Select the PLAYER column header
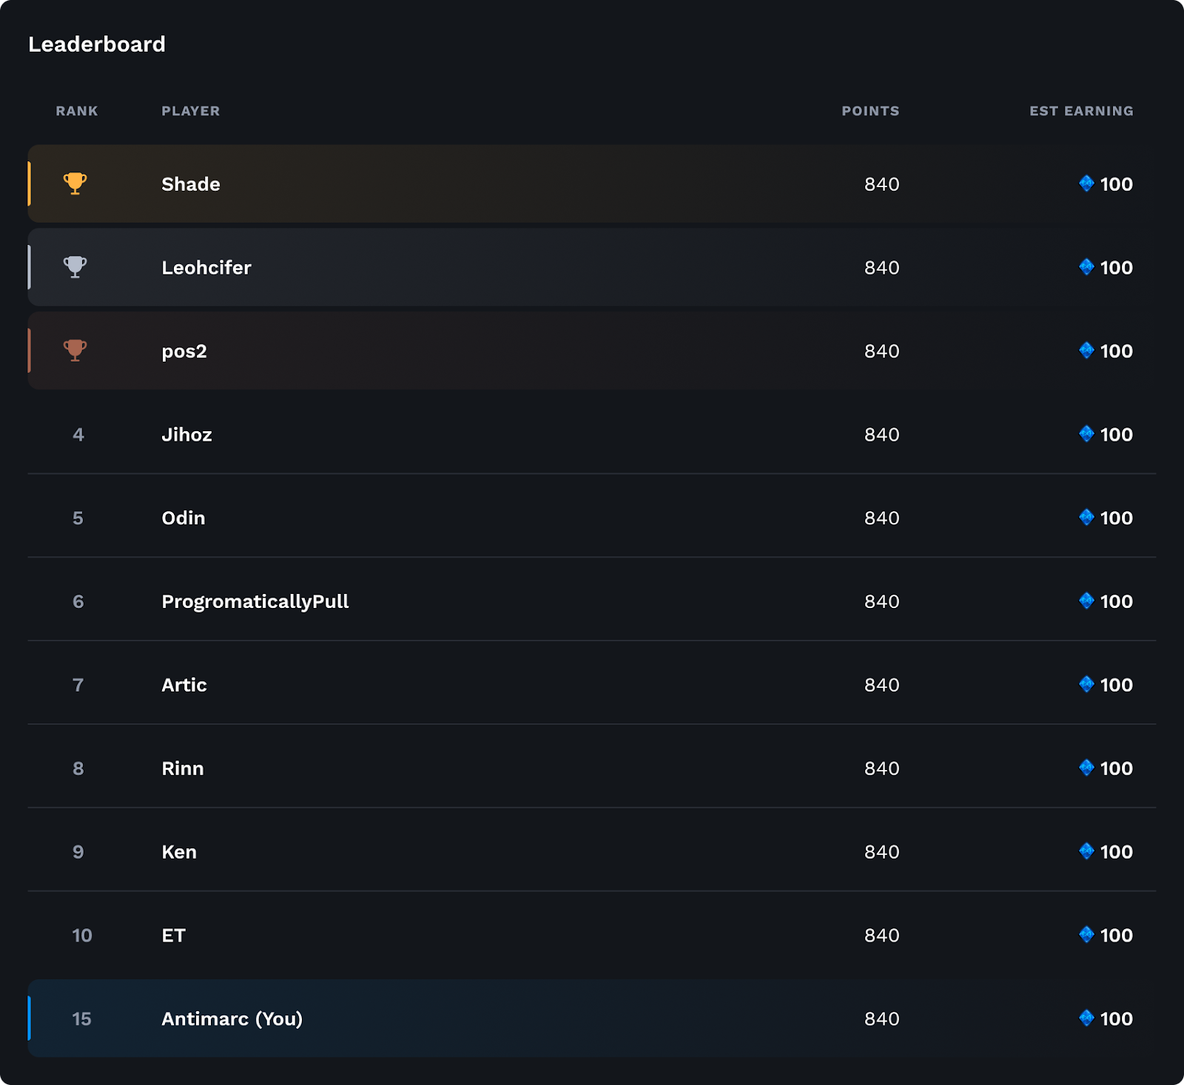This screenshot has width=1184, height=1085. [191, 111]
